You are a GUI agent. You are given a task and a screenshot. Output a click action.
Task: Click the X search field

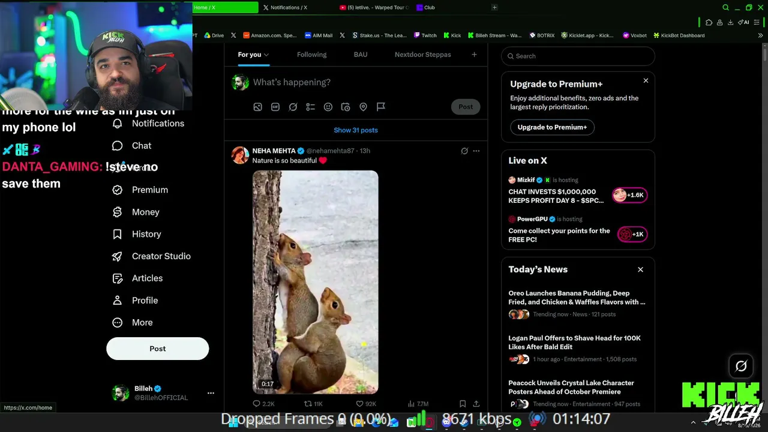coord(578,56)
